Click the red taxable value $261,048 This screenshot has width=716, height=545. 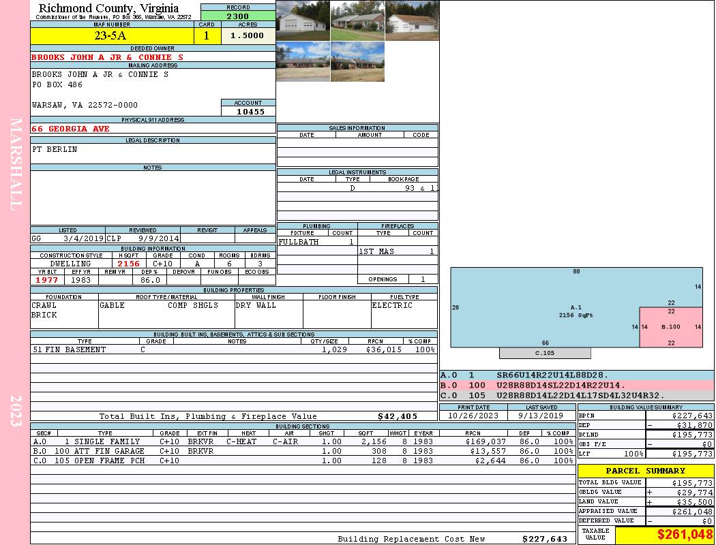pos(685,535)
